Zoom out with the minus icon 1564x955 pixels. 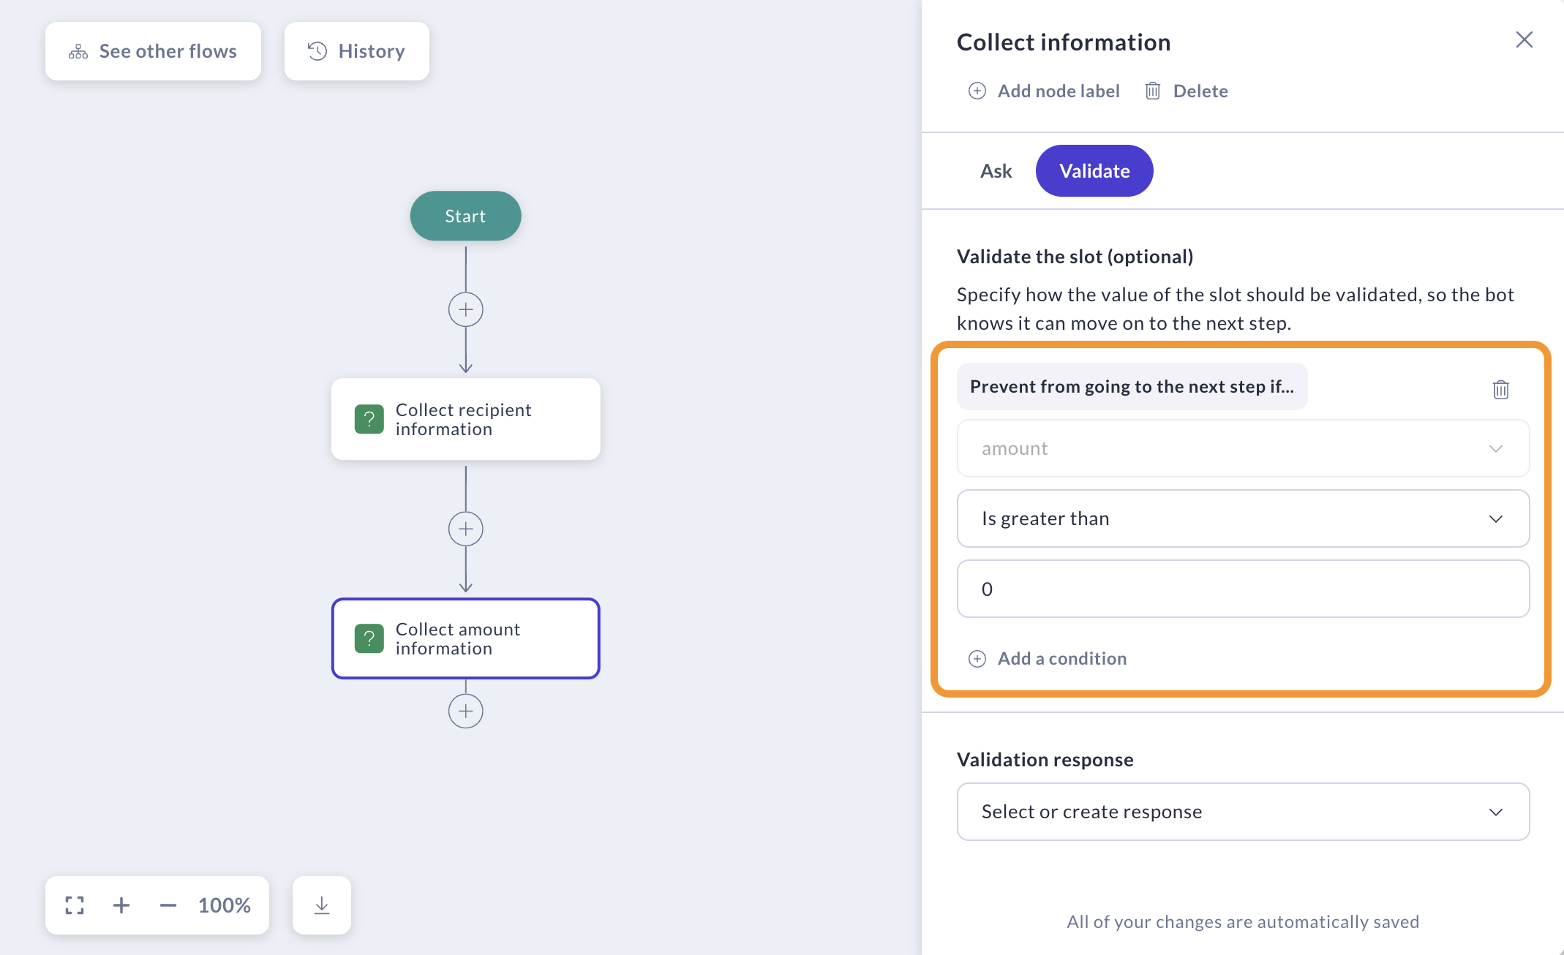tap(168, 905)
